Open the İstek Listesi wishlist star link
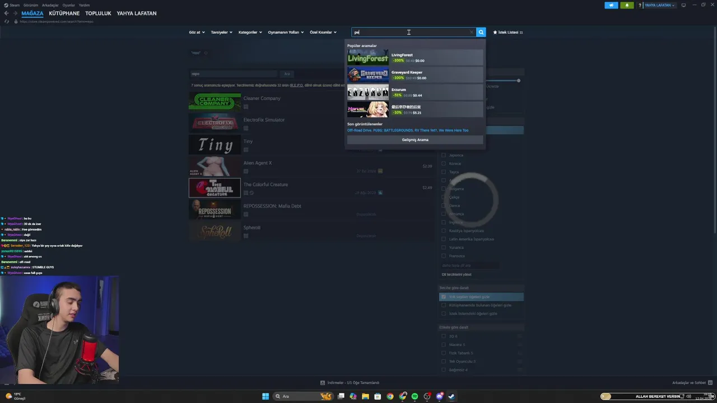Screen dimensions: 717x403 pos(508,32)
